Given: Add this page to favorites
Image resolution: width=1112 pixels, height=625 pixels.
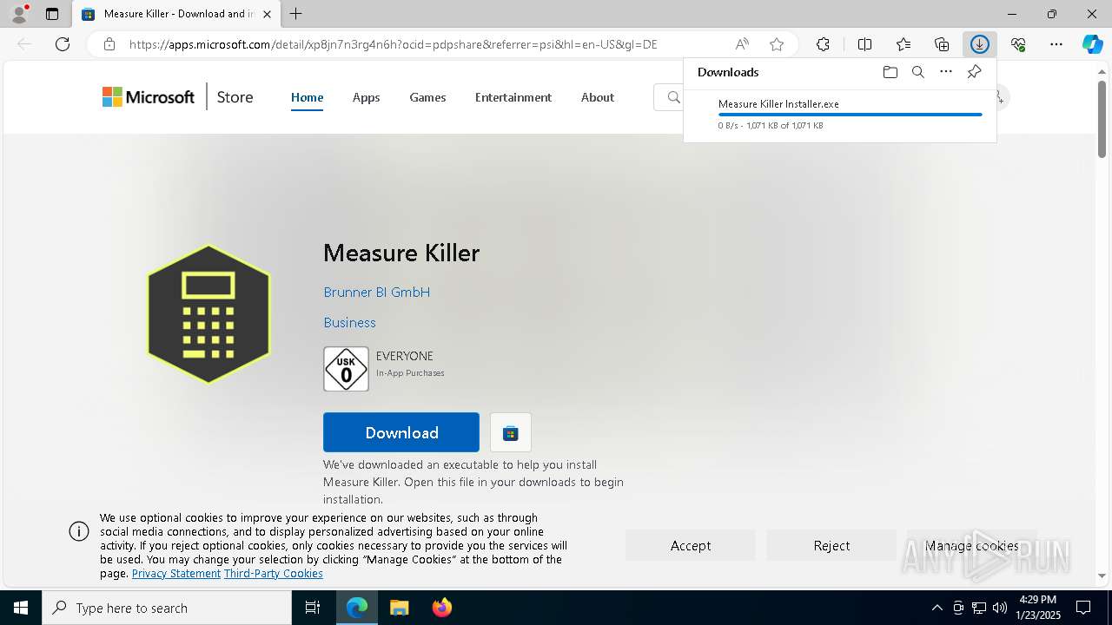Looking at the screenshot, I should 777,44.
